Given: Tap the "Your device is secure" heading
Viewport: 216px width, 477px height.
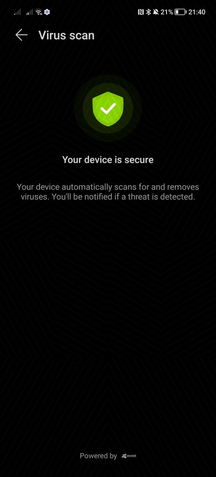Looking at the screenshot, I should tap(108, 160).
